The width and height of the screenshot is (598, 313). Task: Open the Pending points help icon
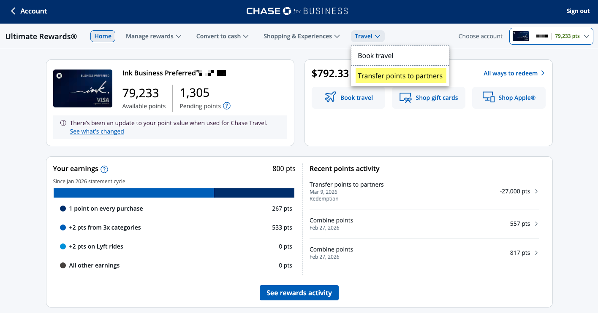227,106
